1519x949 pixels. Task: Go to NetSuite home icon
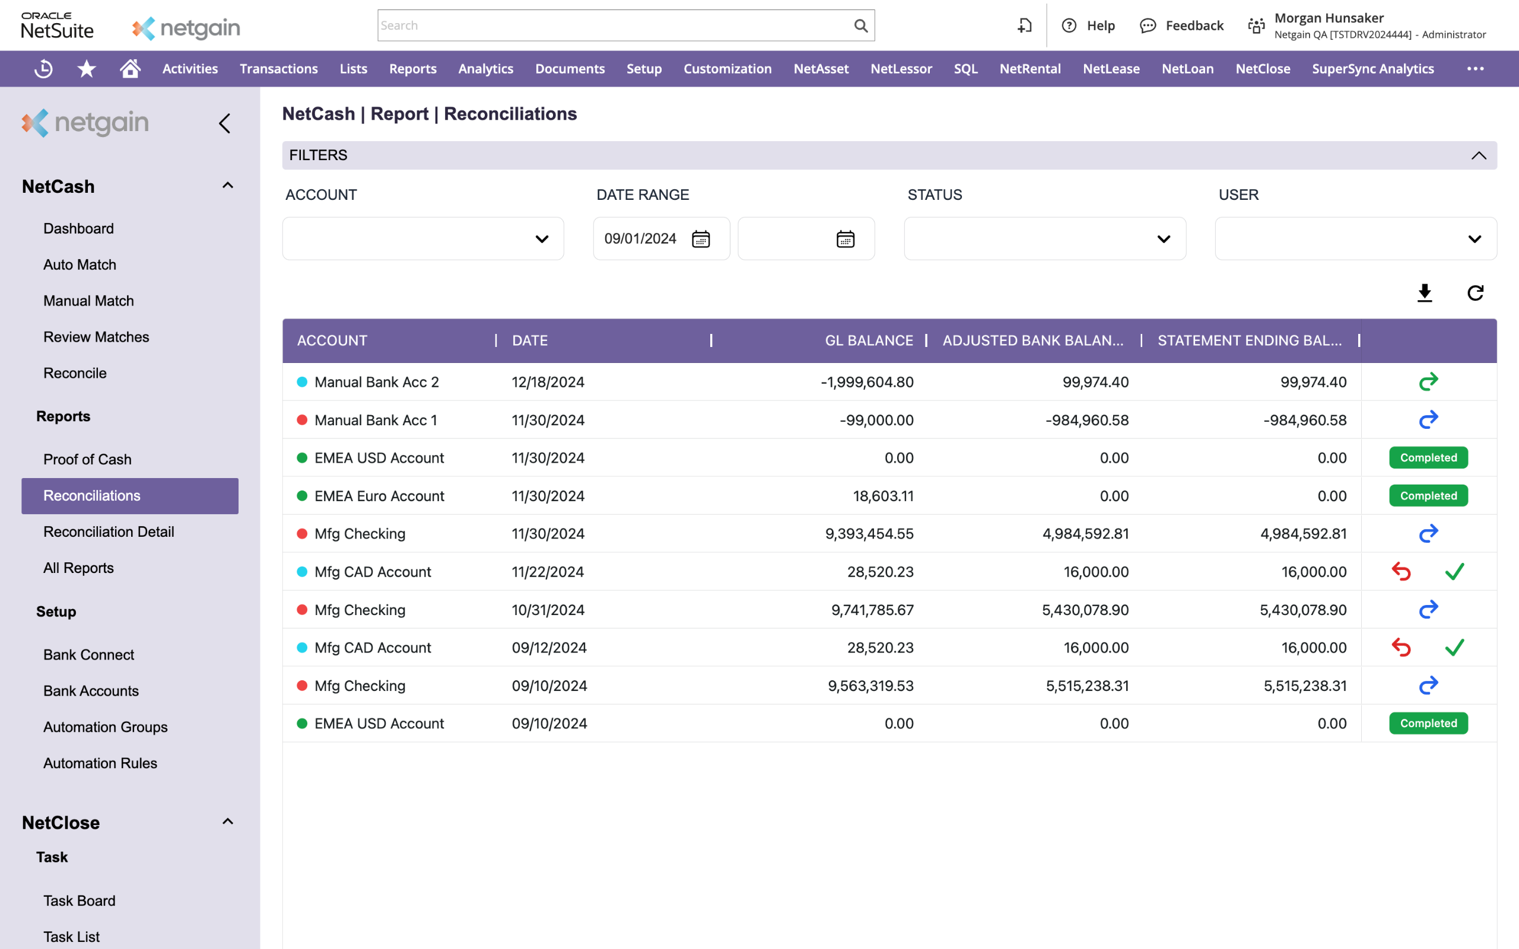click(x=130, y=68)
